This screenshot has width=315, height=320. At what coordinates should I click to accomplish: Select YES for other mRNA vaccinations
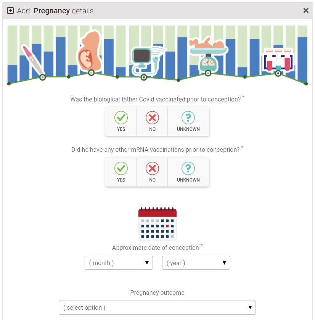[121, 172]
